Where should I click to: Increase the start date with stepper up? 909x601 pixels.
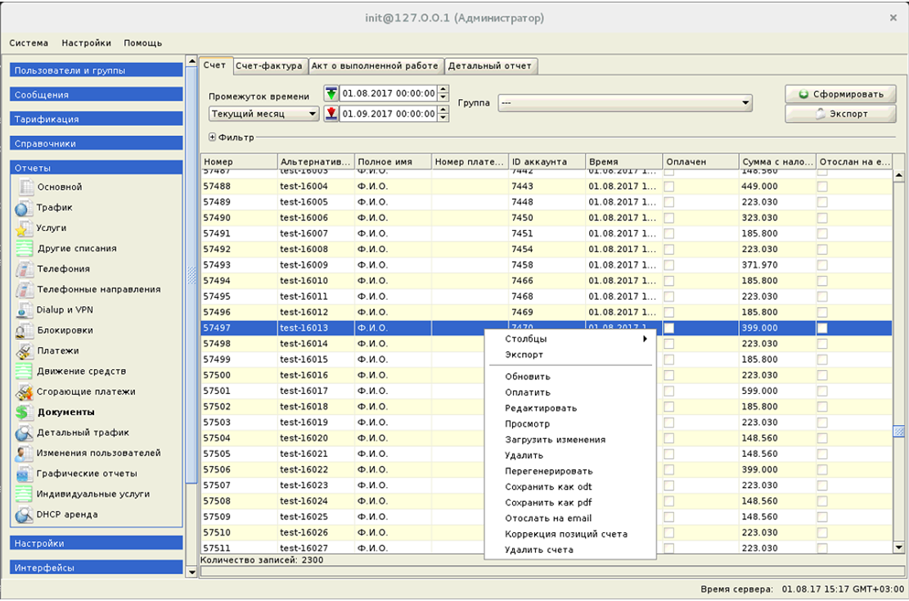[443, 89]
